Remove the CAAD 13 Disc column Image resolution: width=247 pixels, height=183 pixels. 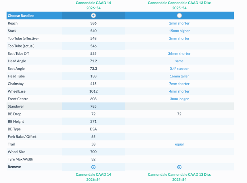[x=179, y=167]
